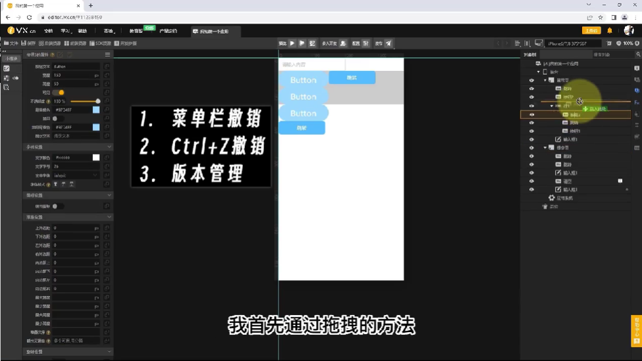This screenshot has width=642, height=361.
Task: Open the 文件 folder menu in toolbar
Action: (x=11, y=43)
